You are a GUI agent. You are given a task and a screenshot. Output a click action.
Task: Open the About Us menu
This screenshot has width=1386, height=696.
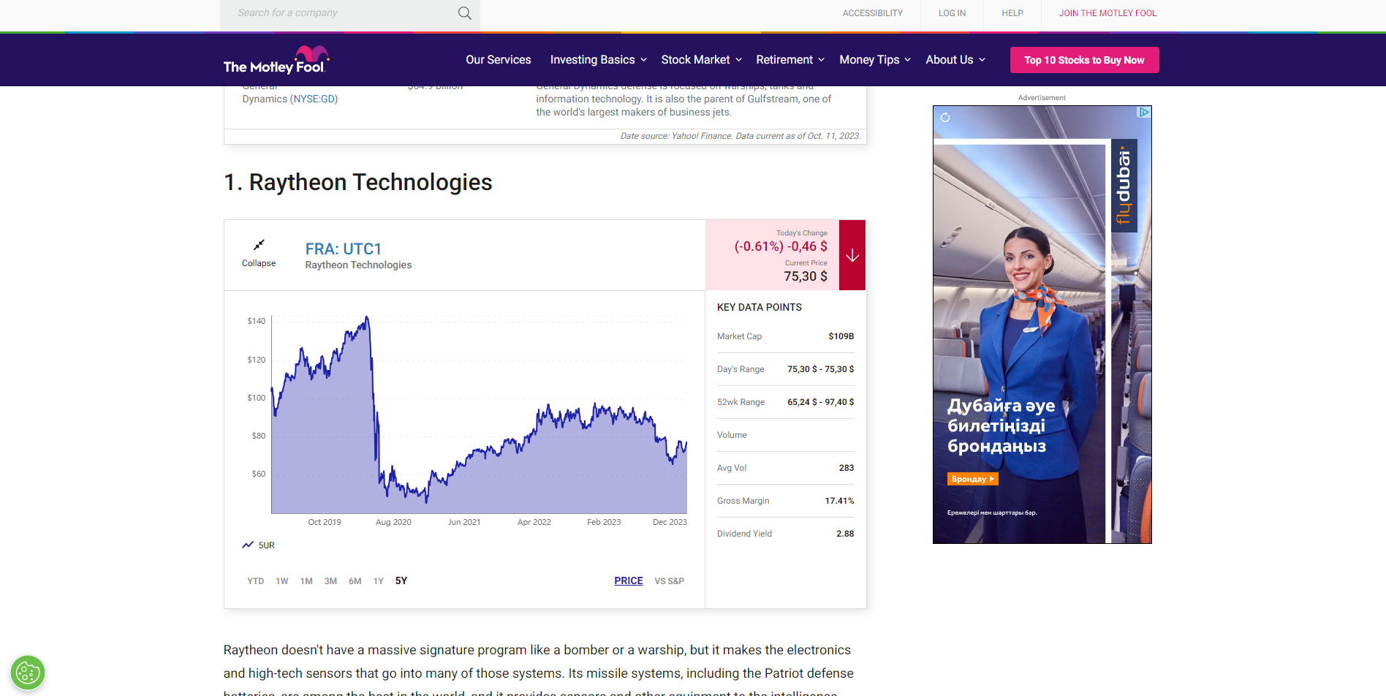955,60
